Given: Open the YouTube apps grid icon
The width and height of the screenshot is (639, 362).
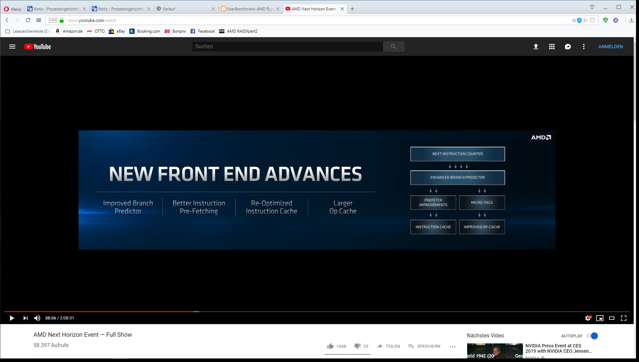Looking at the screenshot, I should point(552,47).
